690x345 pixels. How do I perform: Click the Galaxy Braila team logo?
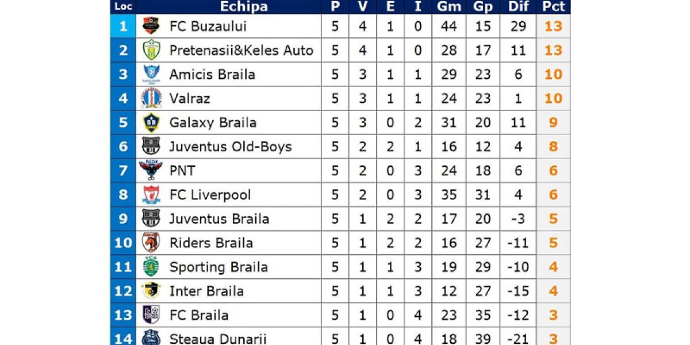point(151,122)
